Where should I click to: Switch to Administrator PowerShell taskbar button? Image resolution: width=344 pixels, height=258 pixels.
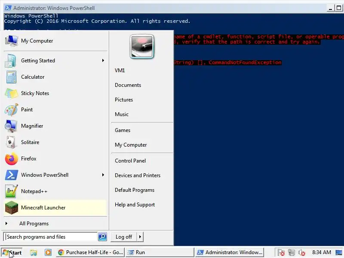click(230, 252)
